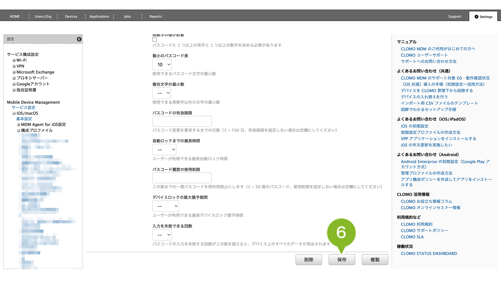
Task: Open the 自動ロックまでの最長時間 dropdown
Action: (x=164, y=150)
